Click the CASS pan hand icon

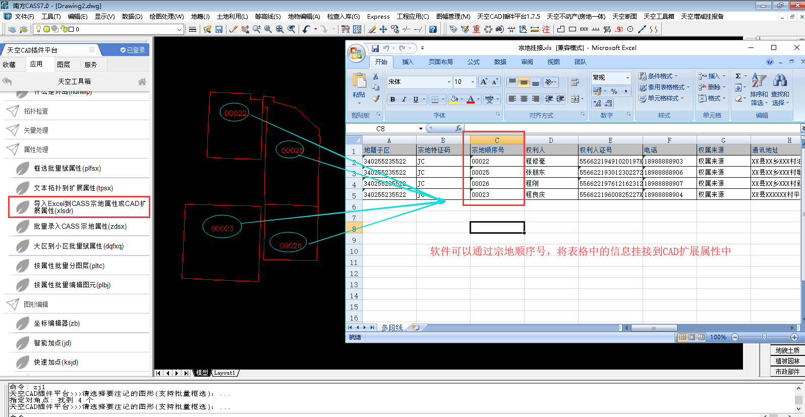point(245,29)
